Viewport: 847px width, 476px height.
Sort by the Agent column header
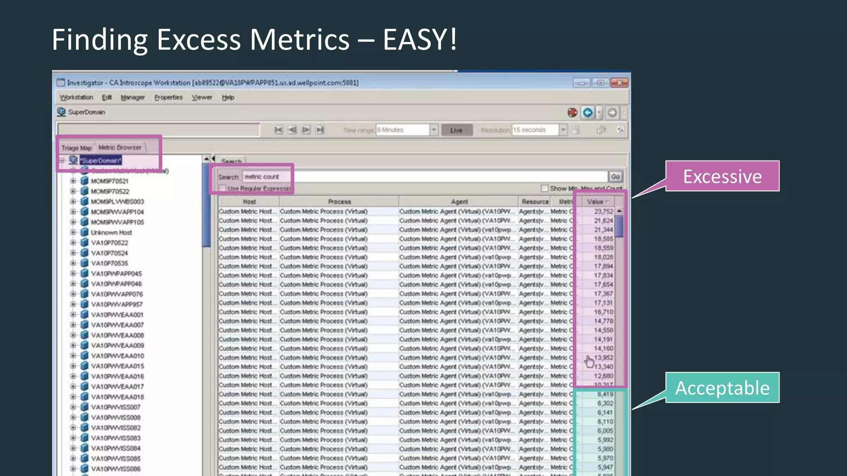pos(459,202)
